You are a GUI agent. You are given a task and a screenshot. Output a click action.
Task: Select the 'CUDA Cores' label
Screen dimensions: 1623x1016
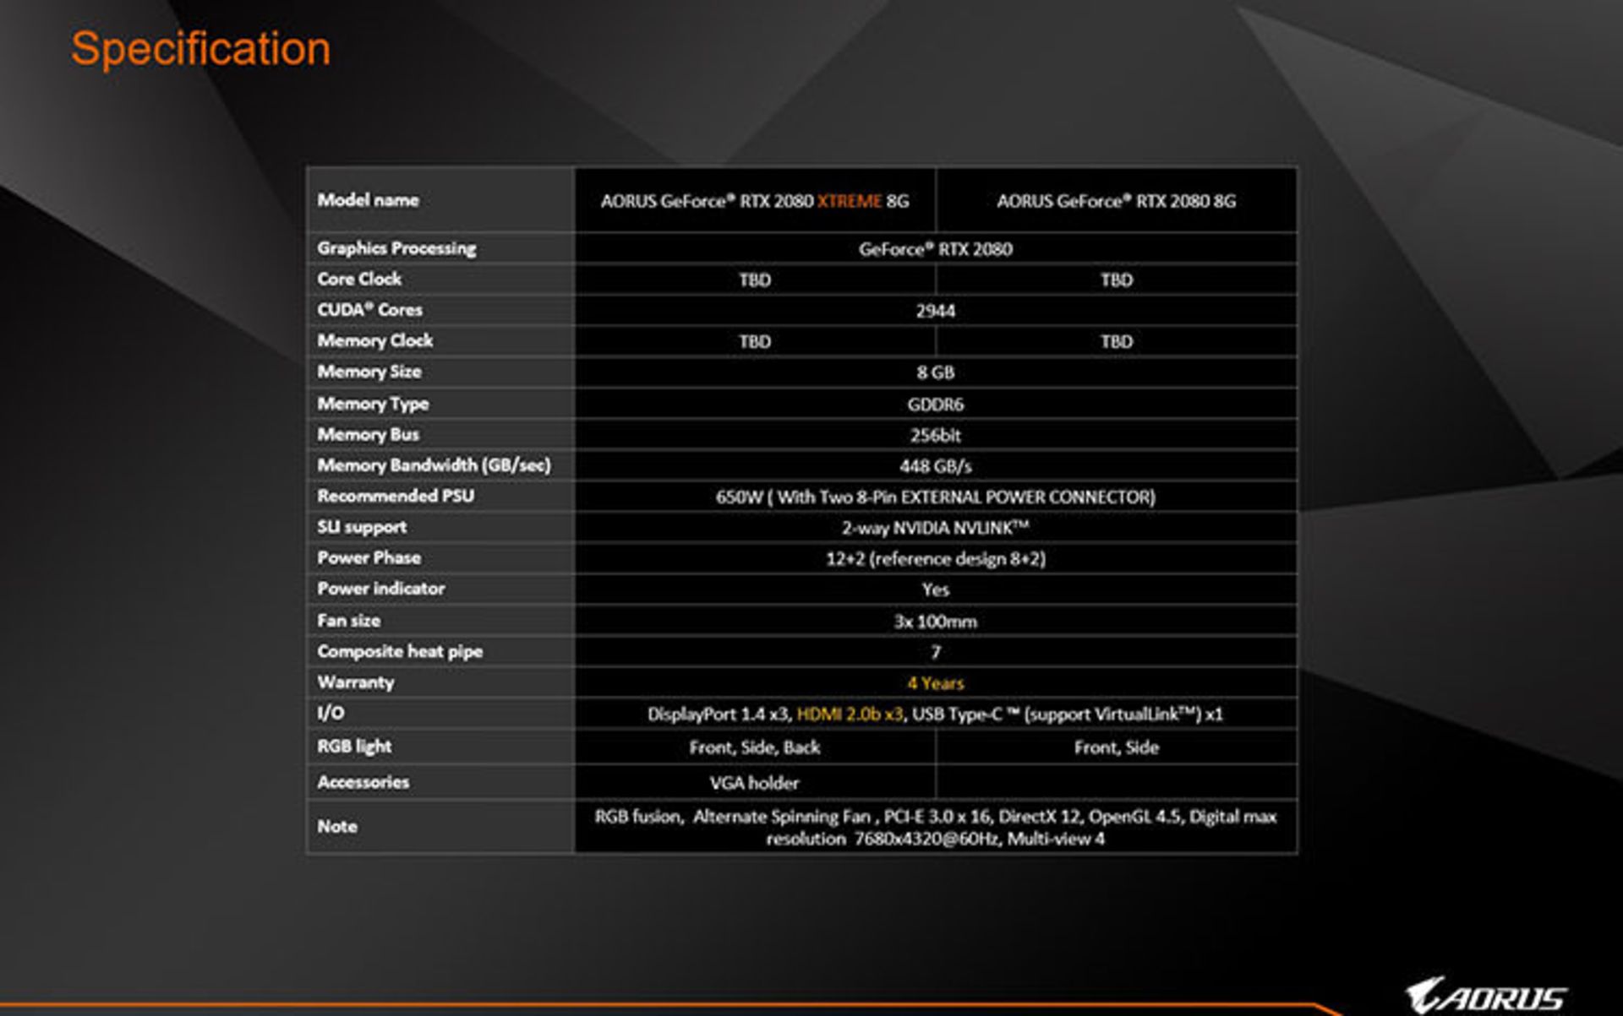(x=369, y=310)
